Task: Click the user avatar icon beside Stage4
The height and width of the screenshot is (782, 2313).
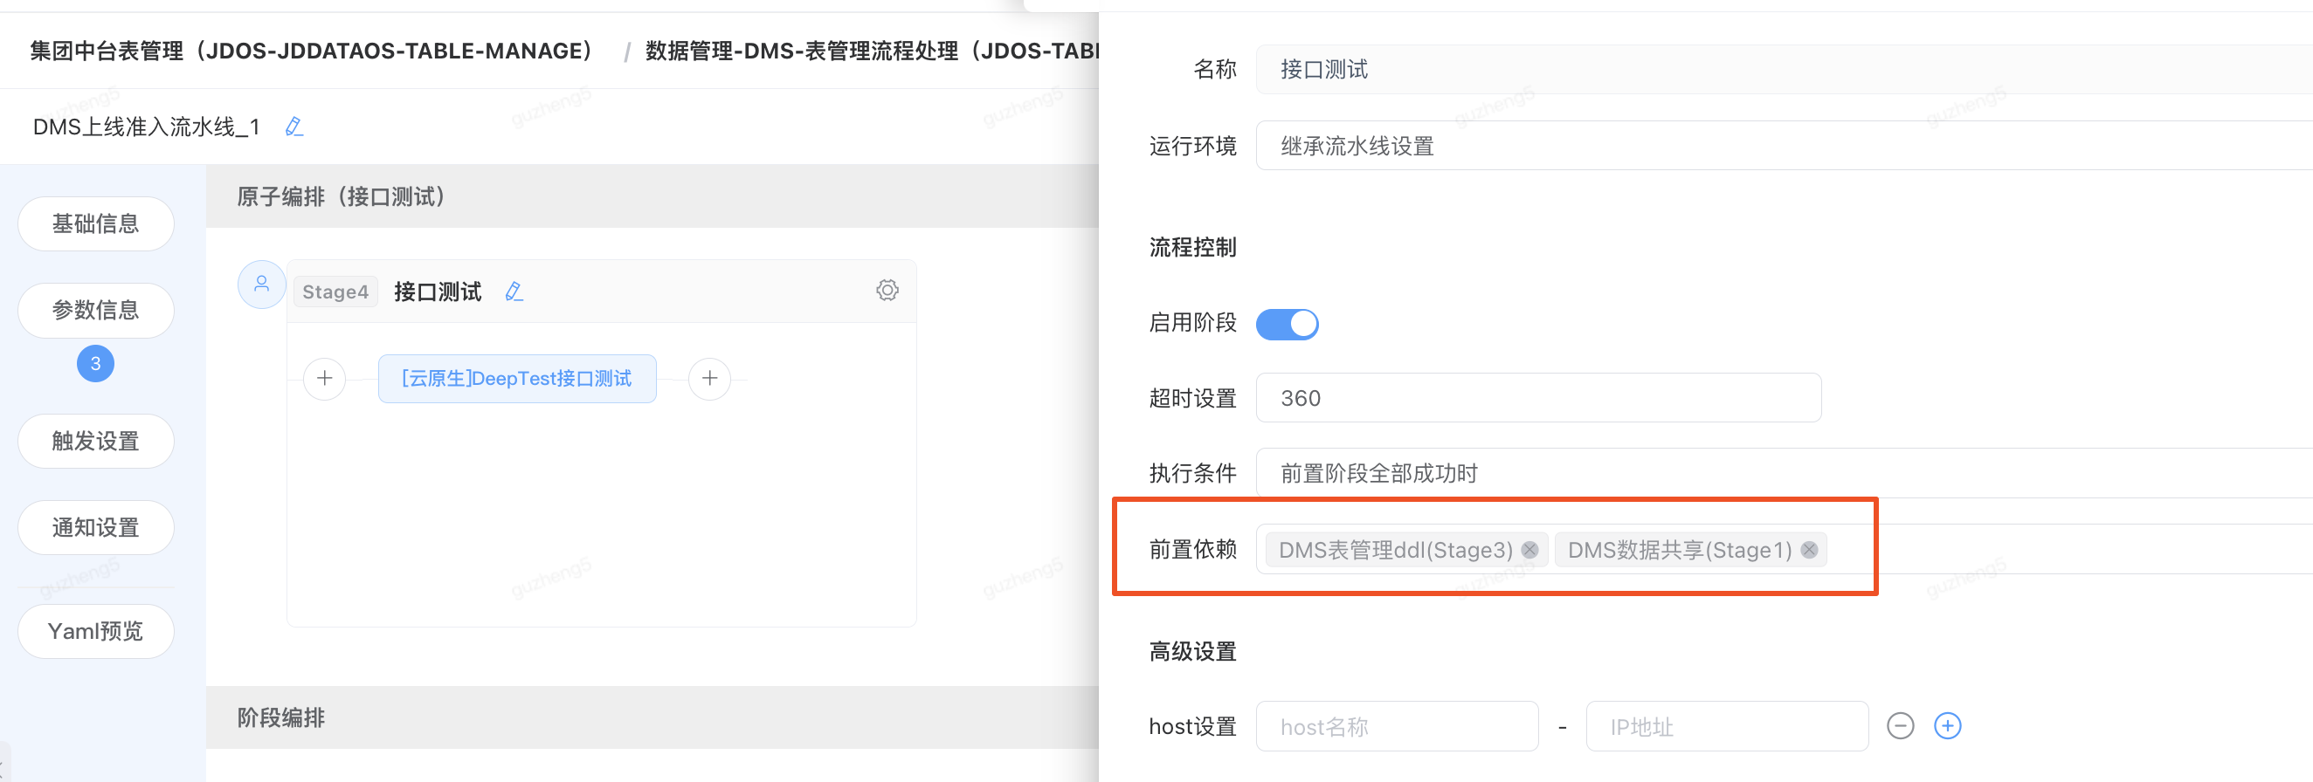Action: [x=261, y=285]
